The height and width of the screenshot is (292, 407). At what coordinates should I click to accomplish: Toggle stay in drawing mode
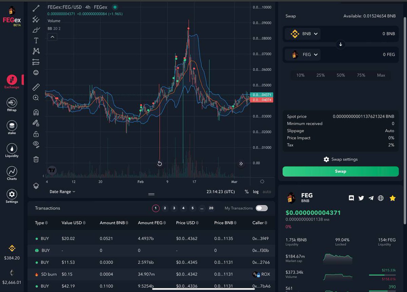[36, 123]
